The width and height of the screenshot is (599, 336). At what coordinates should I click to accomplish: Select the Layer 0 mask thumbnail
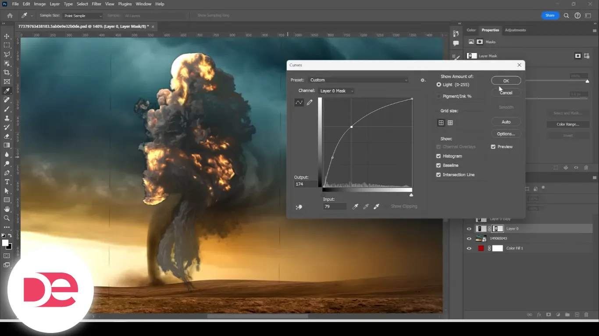498,229
